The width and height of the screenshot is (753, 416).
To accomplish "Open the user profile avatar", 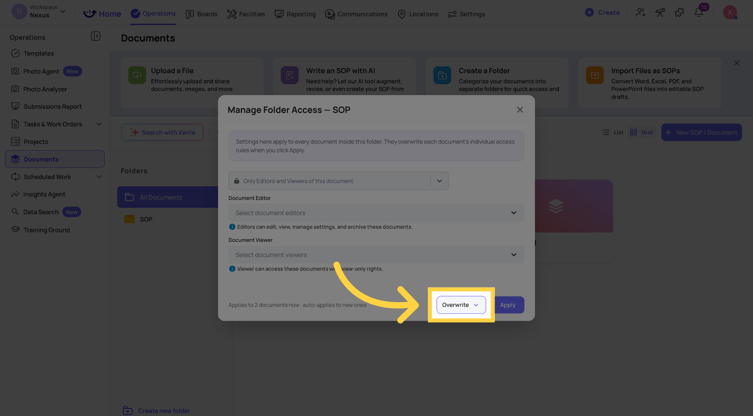I will pos(730,13).
